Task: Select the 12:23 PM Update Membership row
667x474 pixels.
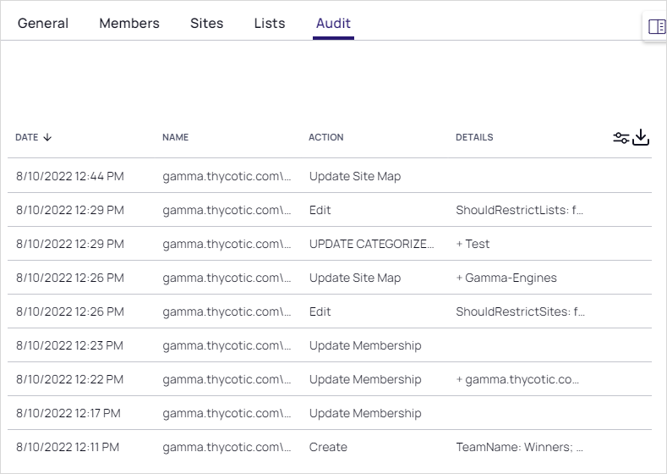Action: click(364, 345)
